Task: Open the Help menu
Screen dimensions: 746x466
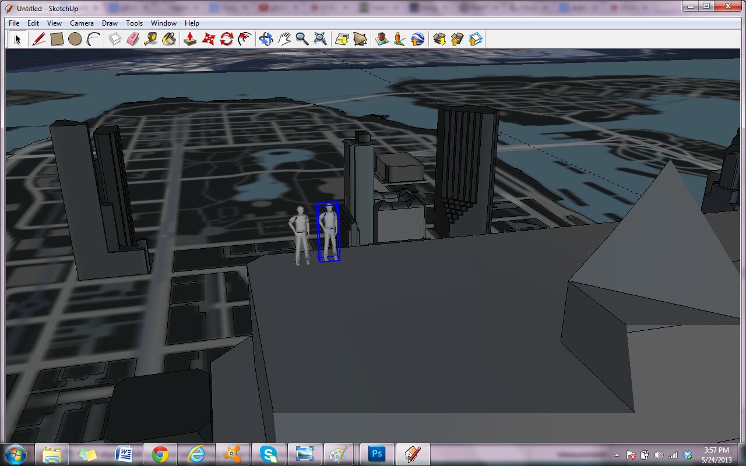Action: (192, 23)
